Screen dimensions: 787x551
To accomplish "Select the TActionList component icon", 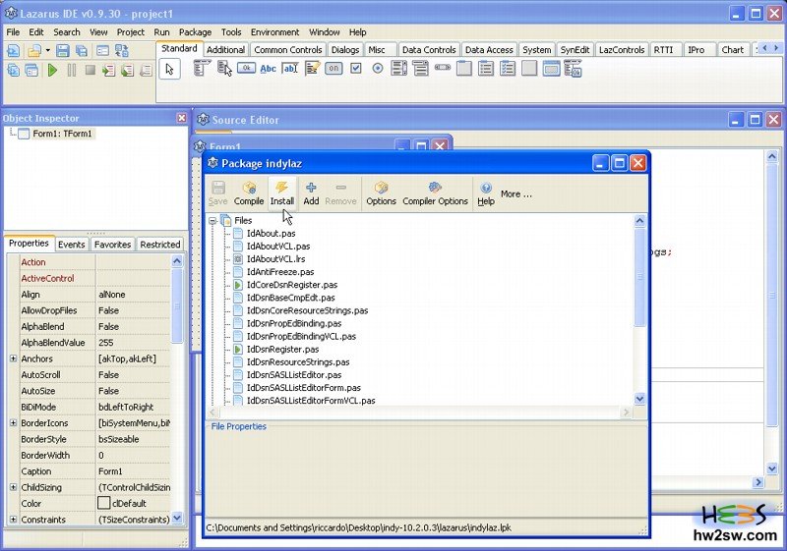I will [573, 68].
